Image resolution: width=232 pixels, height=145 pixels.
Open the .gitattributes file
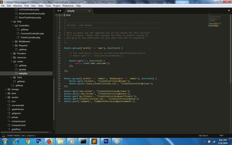18,109
